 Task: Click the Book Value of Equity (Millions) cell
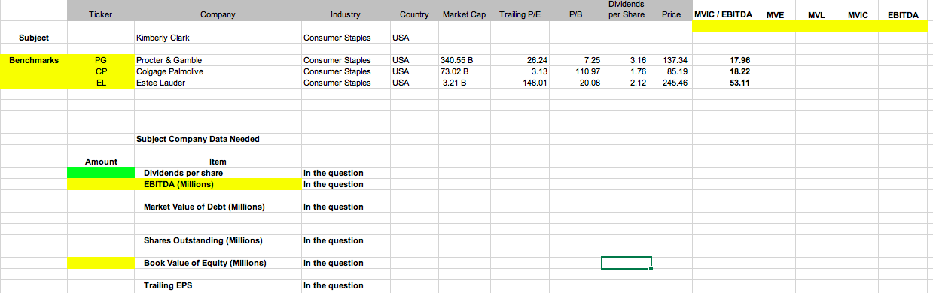pyautogui.click(x=217, y=263)
